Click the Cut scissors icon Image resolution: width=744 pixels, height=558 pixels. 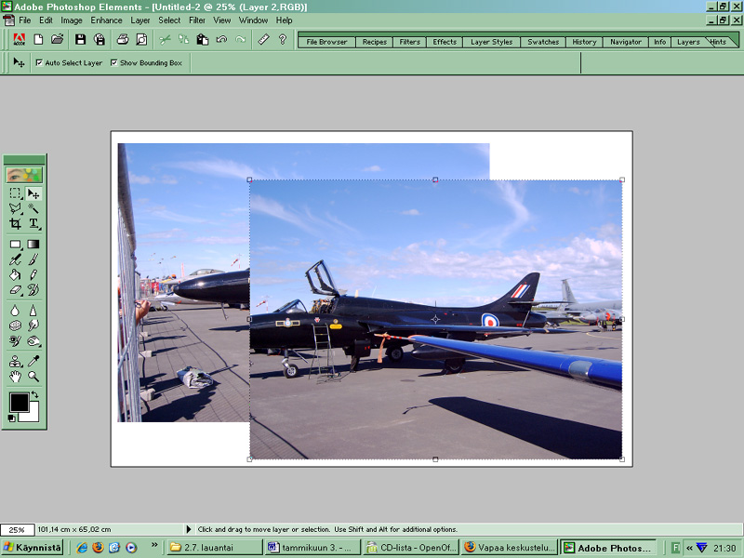165,39
